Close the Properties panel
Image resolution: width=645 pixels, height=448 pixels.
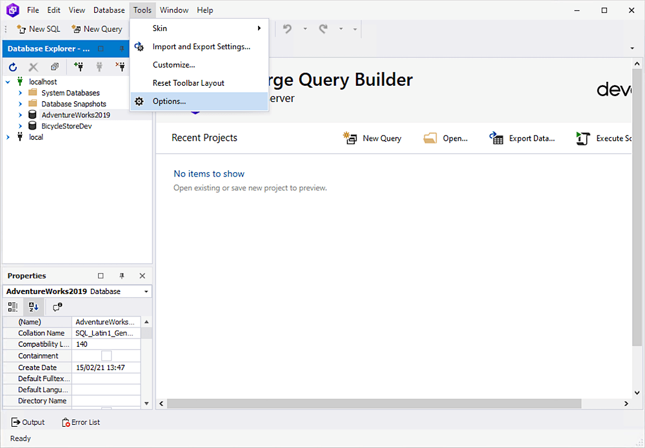[143, 276]
